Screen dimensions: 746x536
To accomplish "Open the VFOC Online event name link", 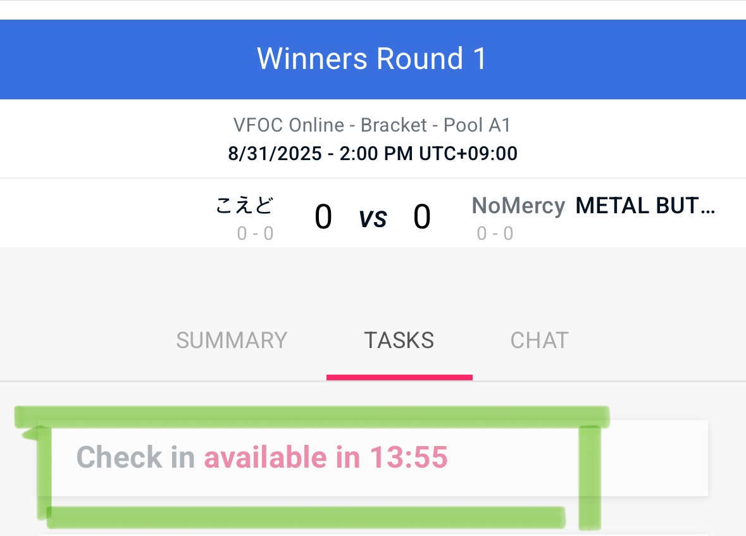I will 289,125.
